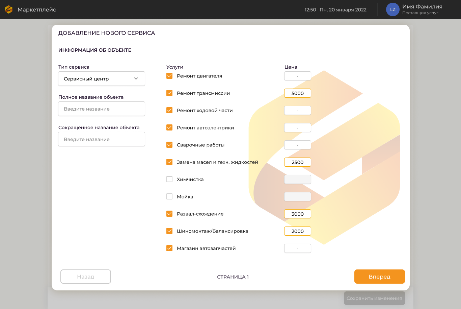Click Вперед to go to next page
This screenshot has width=461, height=309.
[x=379, y=277]
